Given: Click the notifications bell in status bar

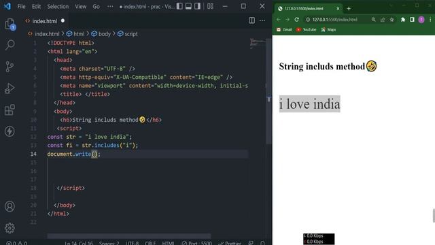Looking at the screenshot, I should tap(262, 243).
